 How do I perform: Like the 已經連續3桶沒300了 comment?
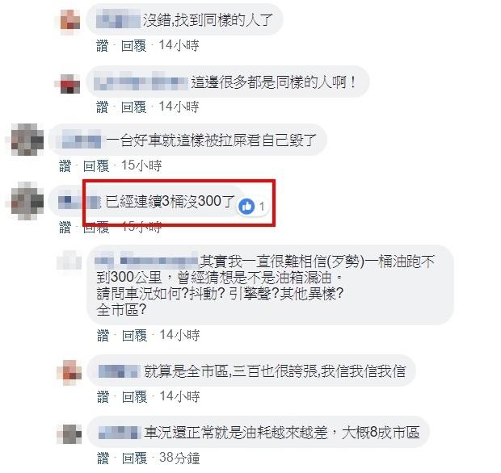[65, 228]
